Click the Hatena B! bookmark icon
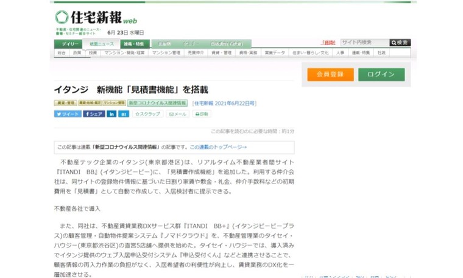Viewport: 463px width, 278px height. coord(124,114)
